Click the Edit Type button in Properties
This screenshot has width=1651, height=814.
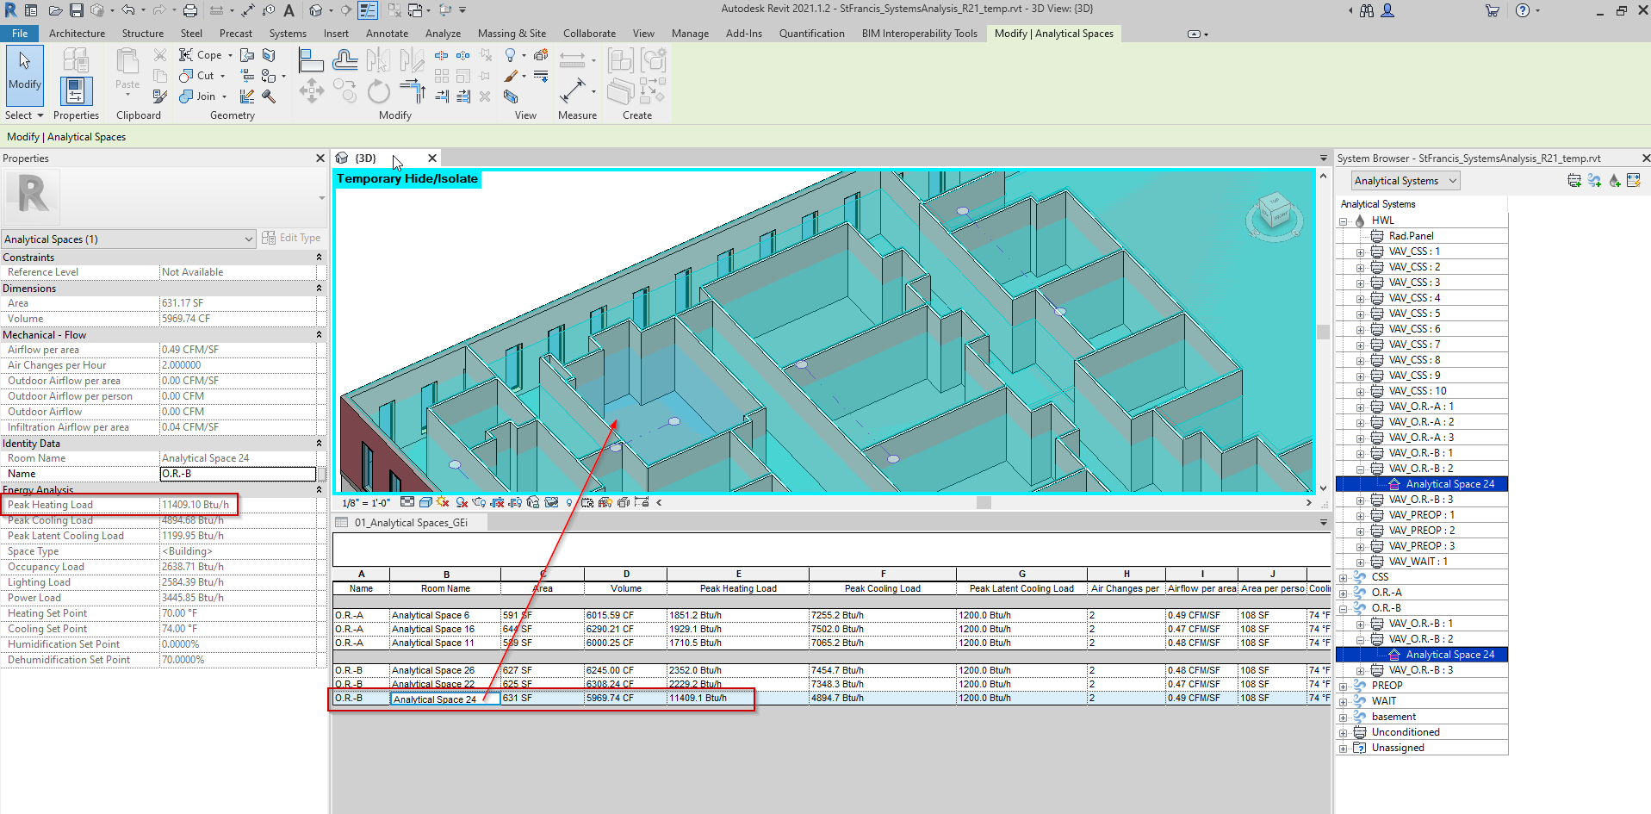tap(294, 238)
